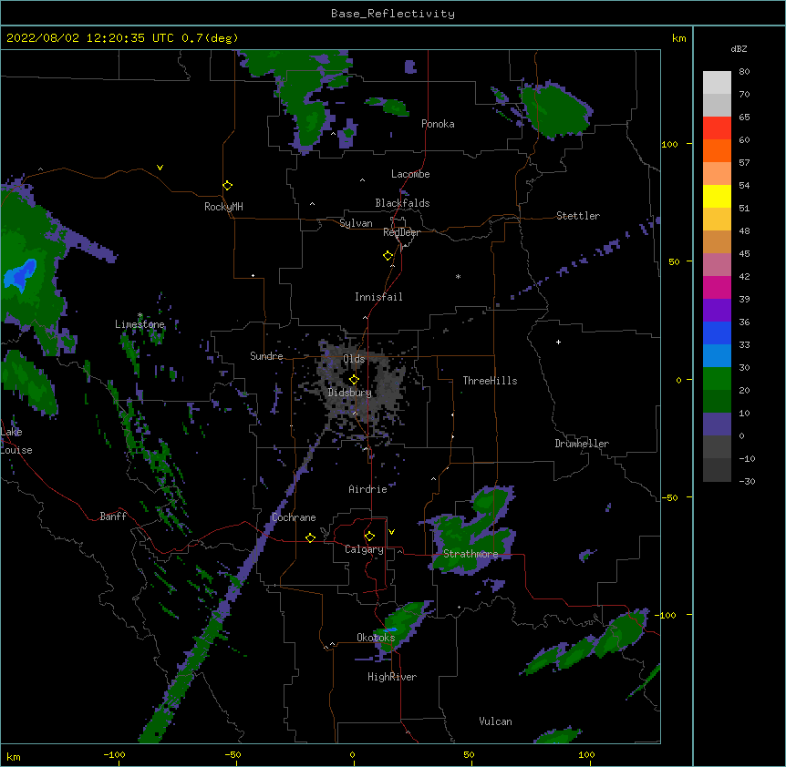Click the purple 36-39 dBZ legend swatch
The height and width of the screenshot is (767, 786).
point(717,311)
